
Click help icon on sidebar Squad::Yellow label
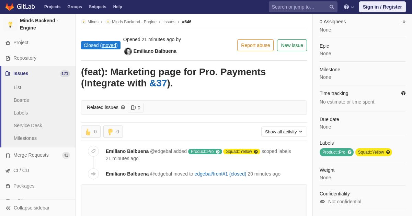point(388,152)
